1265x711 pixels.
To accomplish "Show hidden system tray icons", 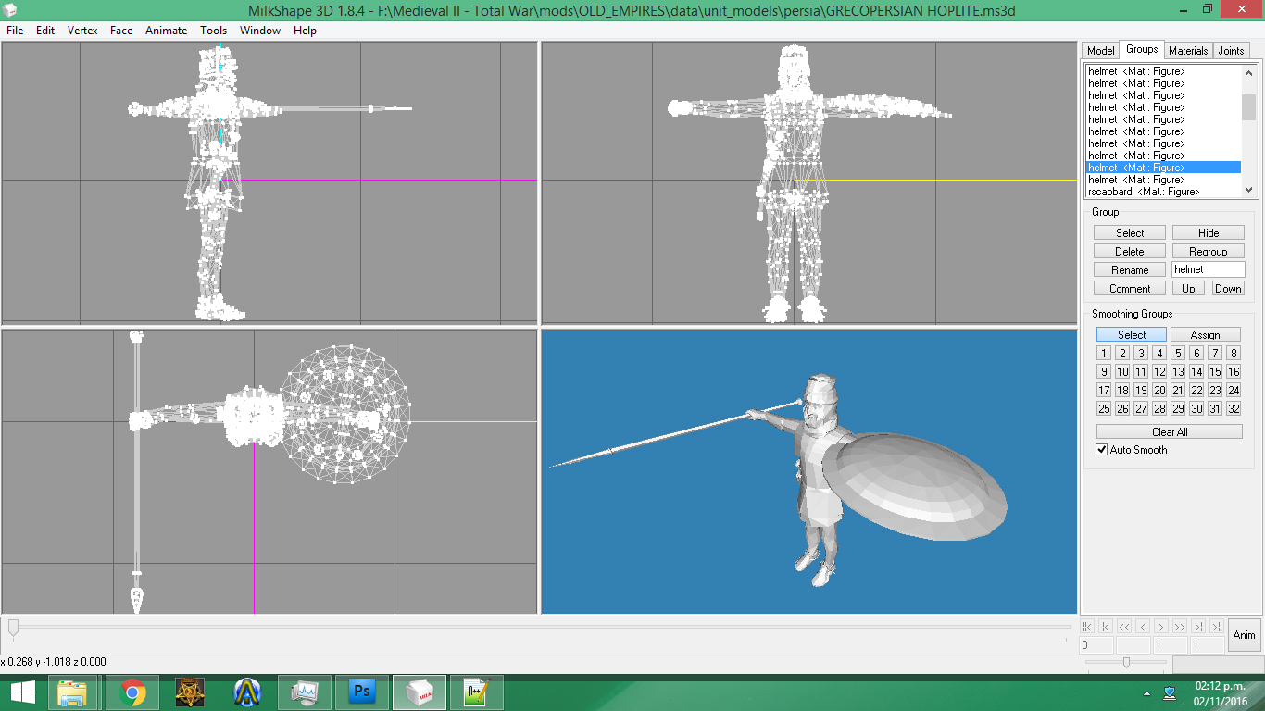I will (1147, 692).
